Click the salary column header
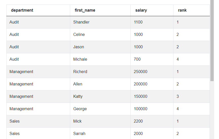The width and height of the screenshot is (219, 139). 141,10
